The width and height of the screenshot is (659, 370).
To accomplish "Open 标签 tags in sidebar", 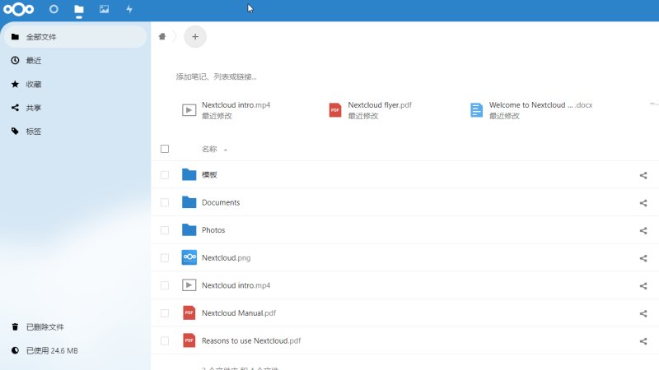I will [76, 132].
